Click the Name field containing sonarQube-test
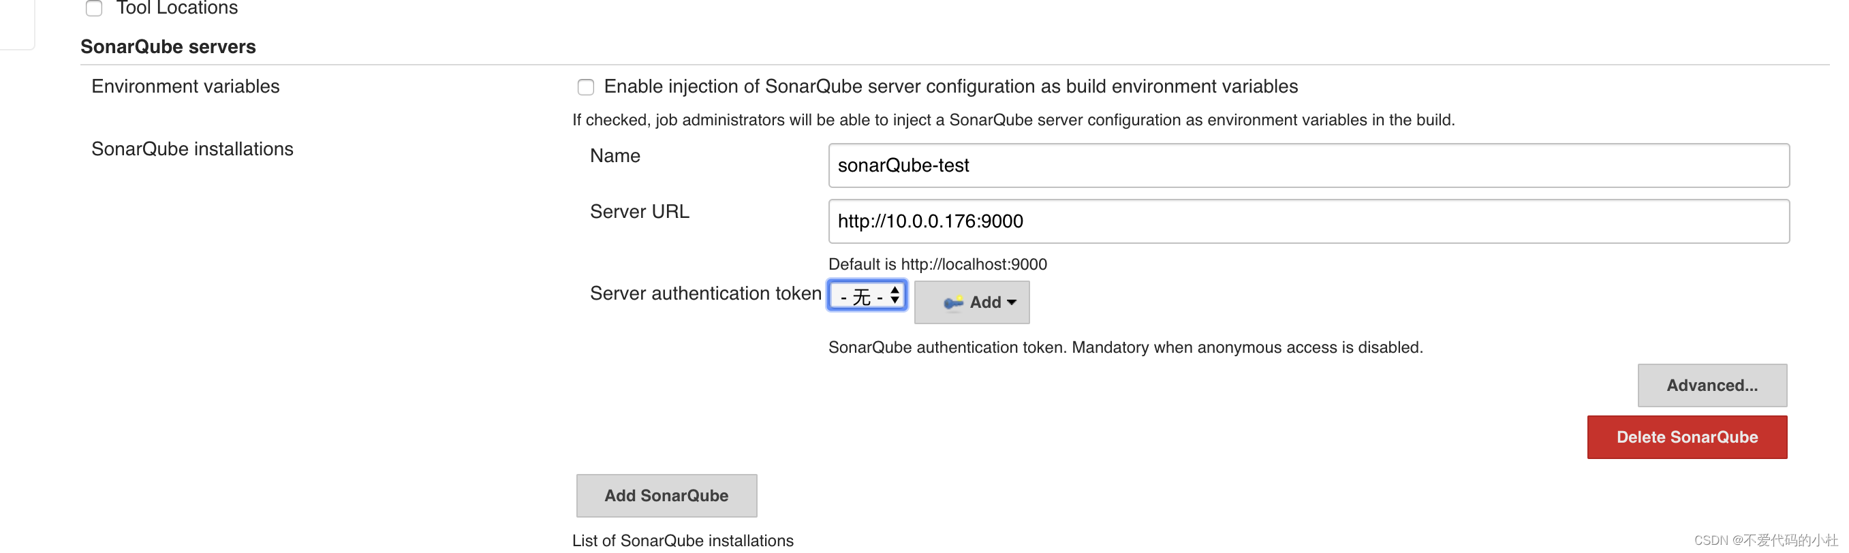This screenshot has width=1849, height=553. coord(1309,165)
